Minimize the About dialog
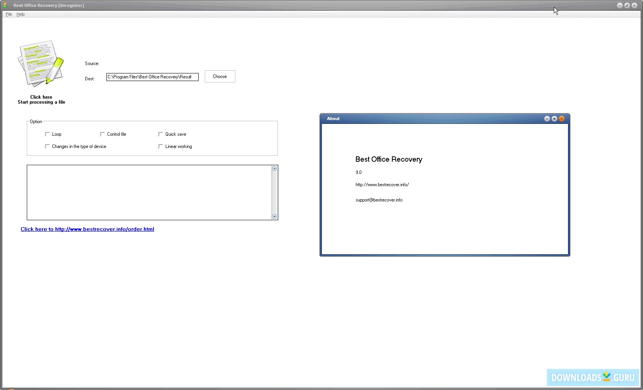The height and width of the screenshot is (390, 643). coord(547,119)
